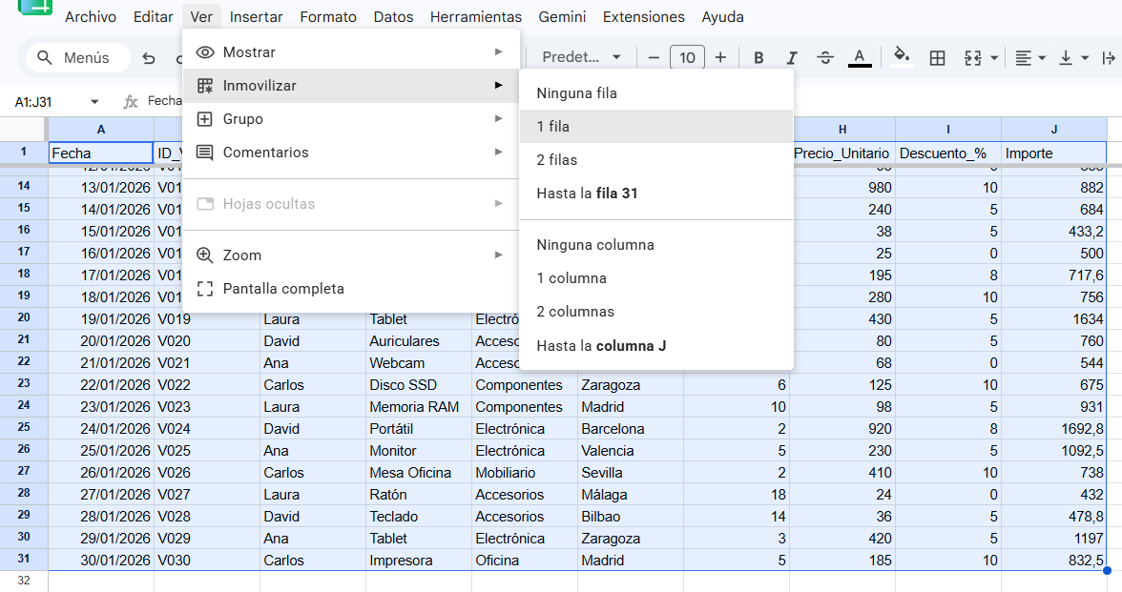
Task: Freeze 2 filas
Action: click(x=656, y=160)
